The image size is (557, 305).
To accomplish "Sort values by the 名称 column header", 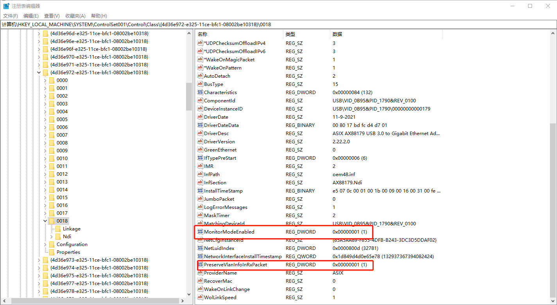I will pyautogui.click(x=239, y=34).
